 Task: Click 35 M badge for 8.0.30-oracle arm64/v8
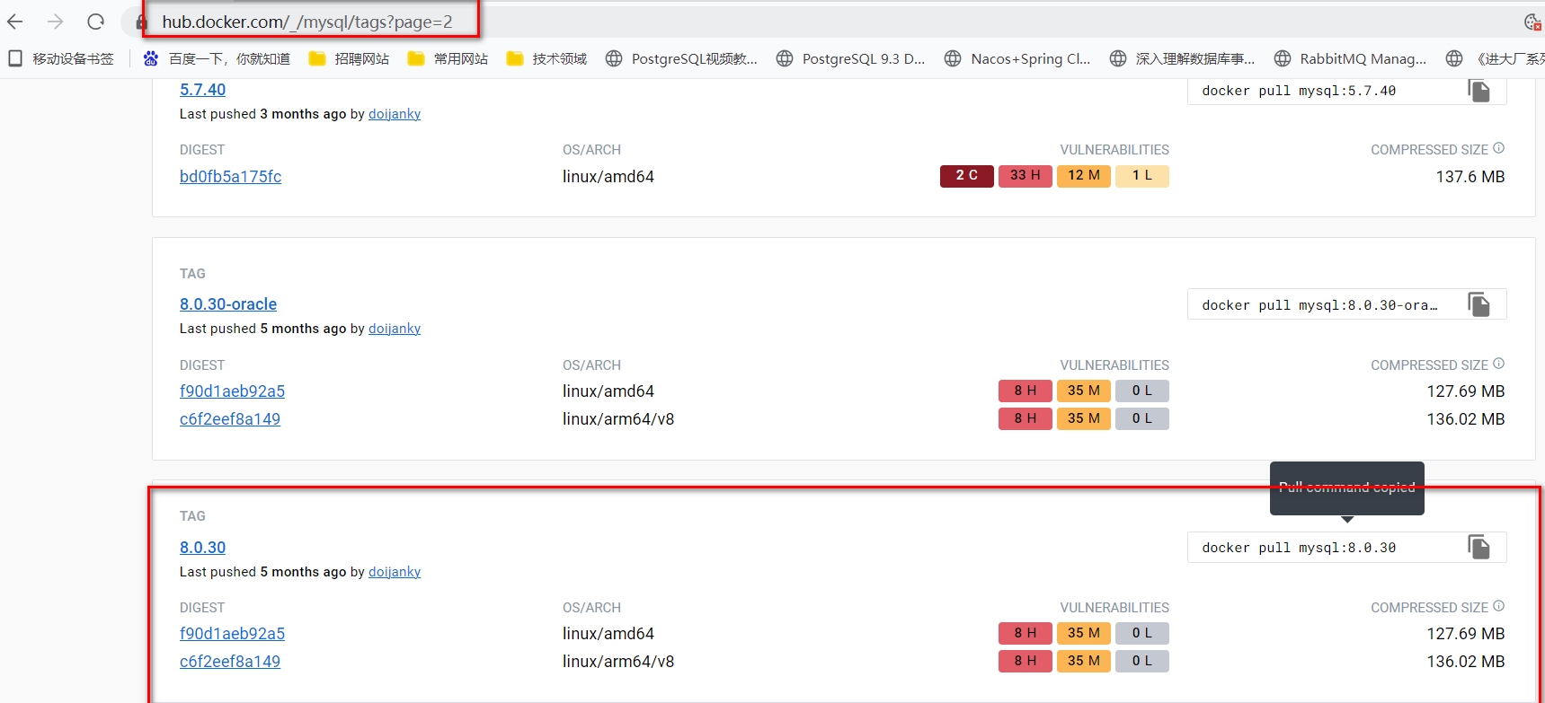point(1084,418)
